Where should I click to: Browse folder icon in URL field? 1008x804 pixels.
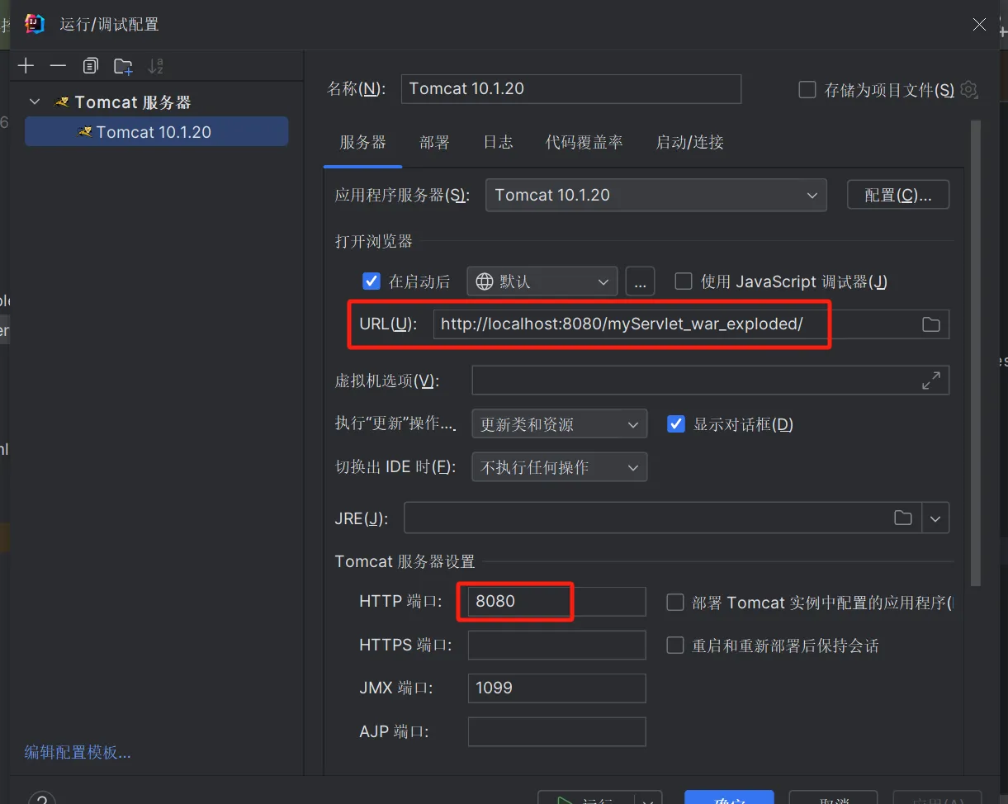930,324
